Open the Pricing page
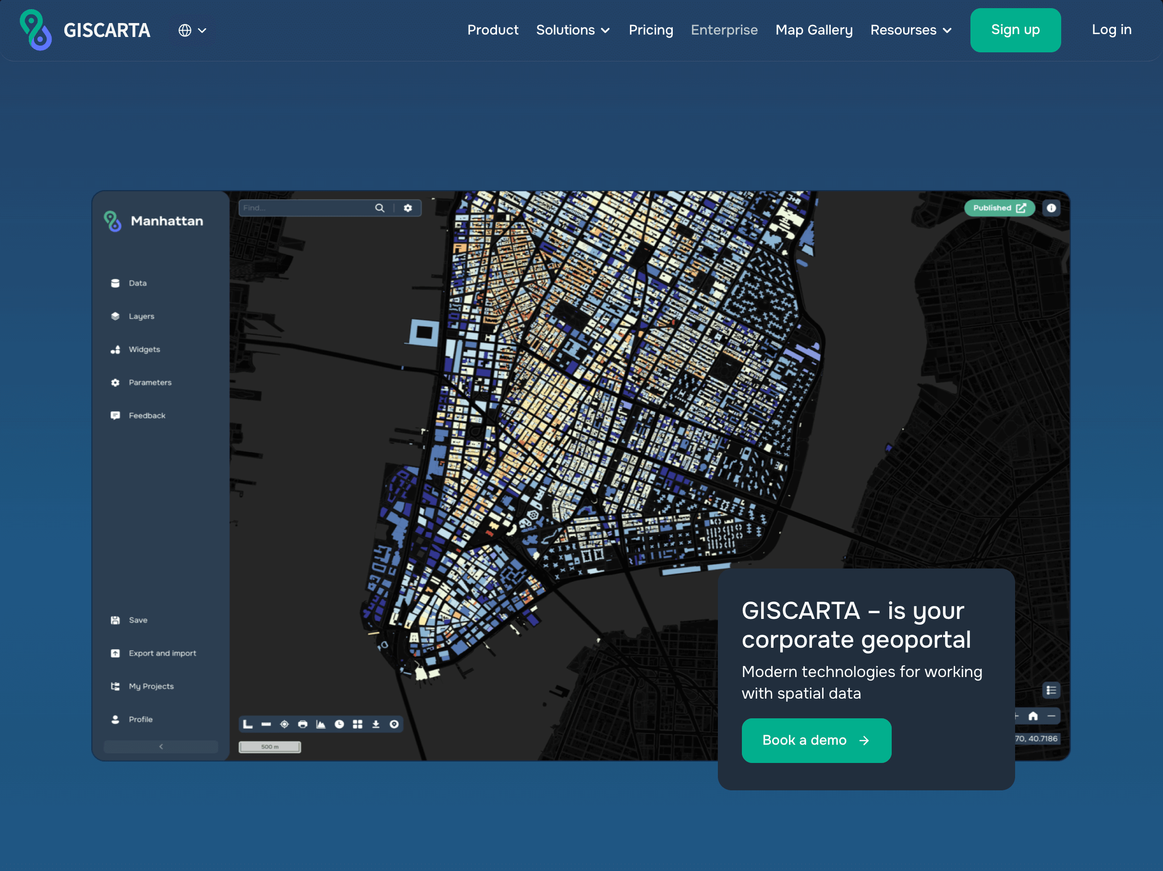The height and width of the screenshot is (871, 1163). [651, 30]
